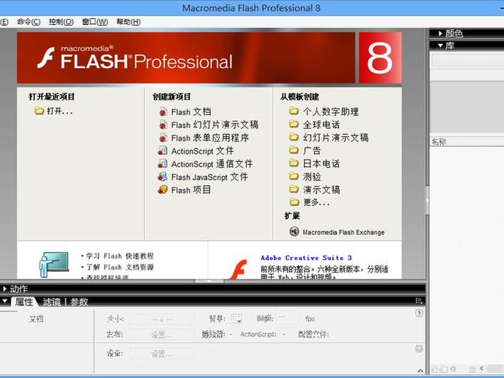Click the Macromedia Flash Exchange globe icon
Image resolution: width=504 pixels, height=378 pixels.
(x=294, y=231)
